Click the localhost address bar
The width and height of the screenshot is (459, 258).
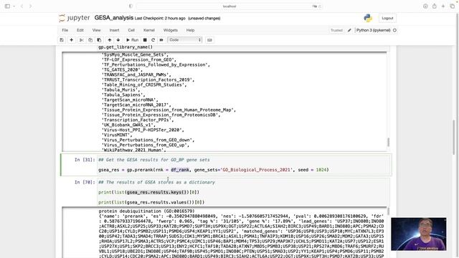pos(229,6)
